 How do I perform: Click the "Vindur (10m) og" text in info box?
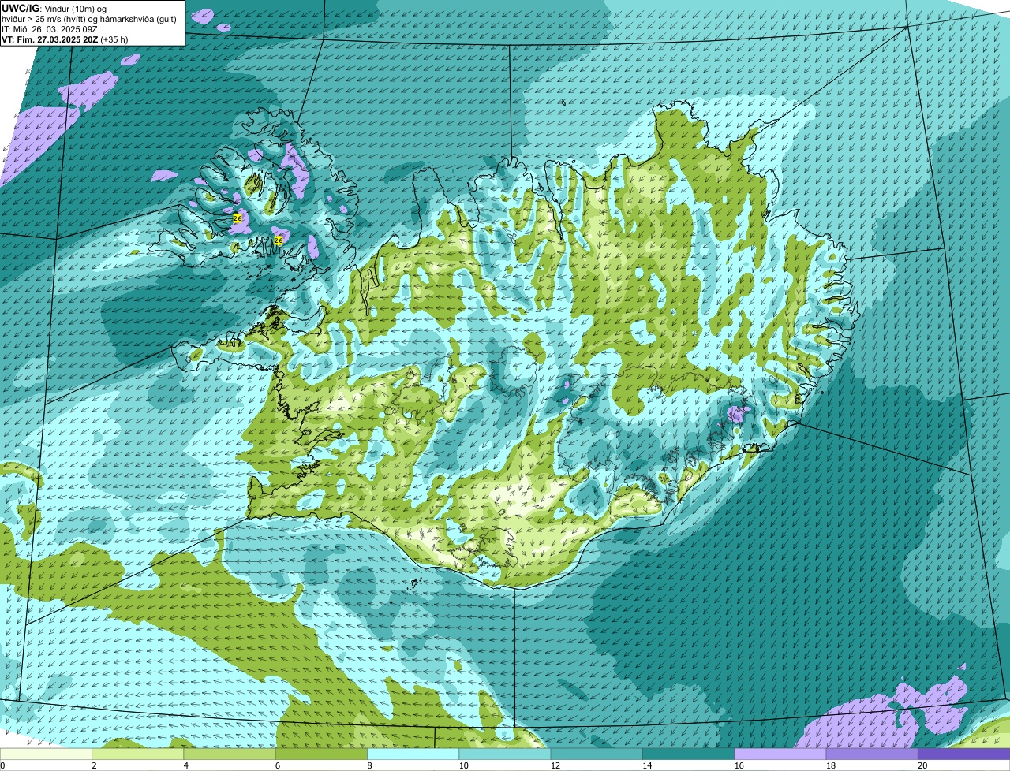click(75, 8)
